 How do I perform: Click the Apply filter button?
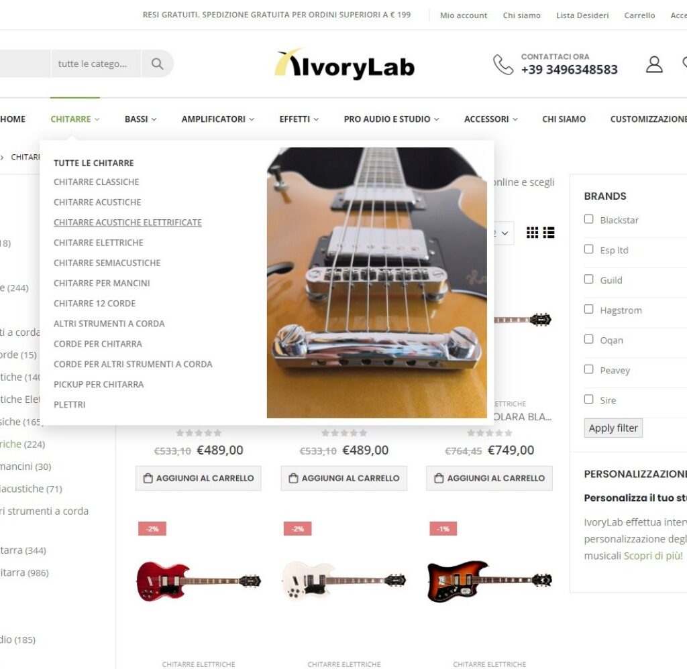click(613, 428)
